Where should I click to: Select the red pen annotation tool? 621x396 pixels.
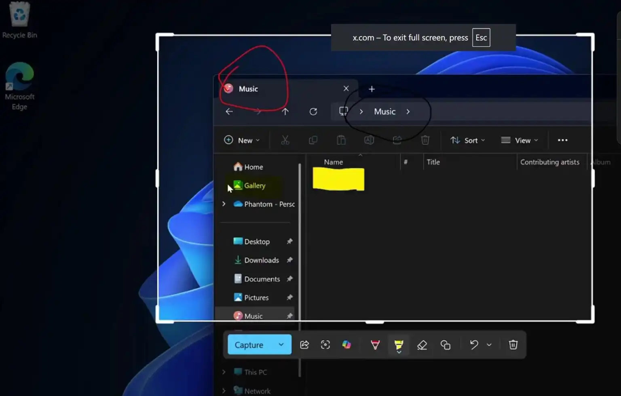coord(375,345)
